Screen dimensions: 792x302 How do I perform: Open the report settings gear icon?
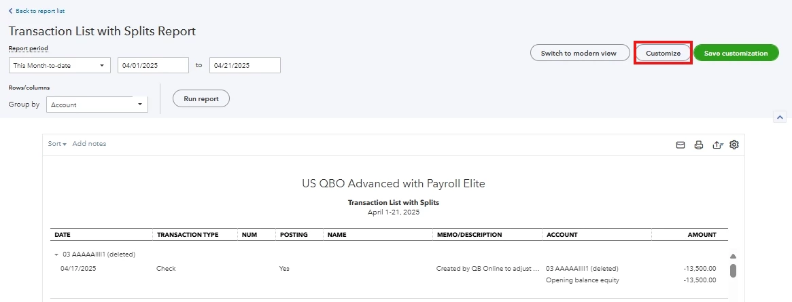[x=734, y=145]
